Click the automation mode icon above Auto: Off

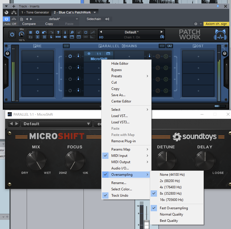[14, 19]
